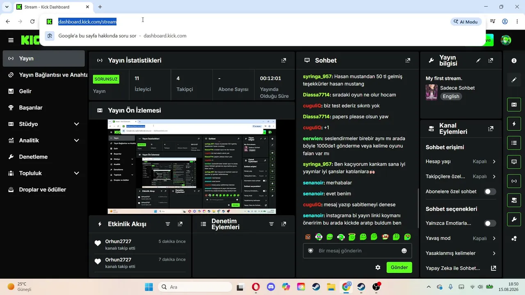Pop out the Kanal Eylemleri panel
The width and height of the screenshot is (525, 295).
coord(491,129)
